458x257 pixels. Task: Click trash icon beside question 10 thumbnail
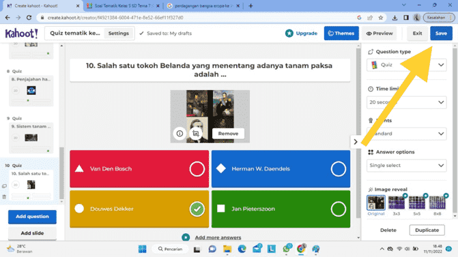point(4,197)
